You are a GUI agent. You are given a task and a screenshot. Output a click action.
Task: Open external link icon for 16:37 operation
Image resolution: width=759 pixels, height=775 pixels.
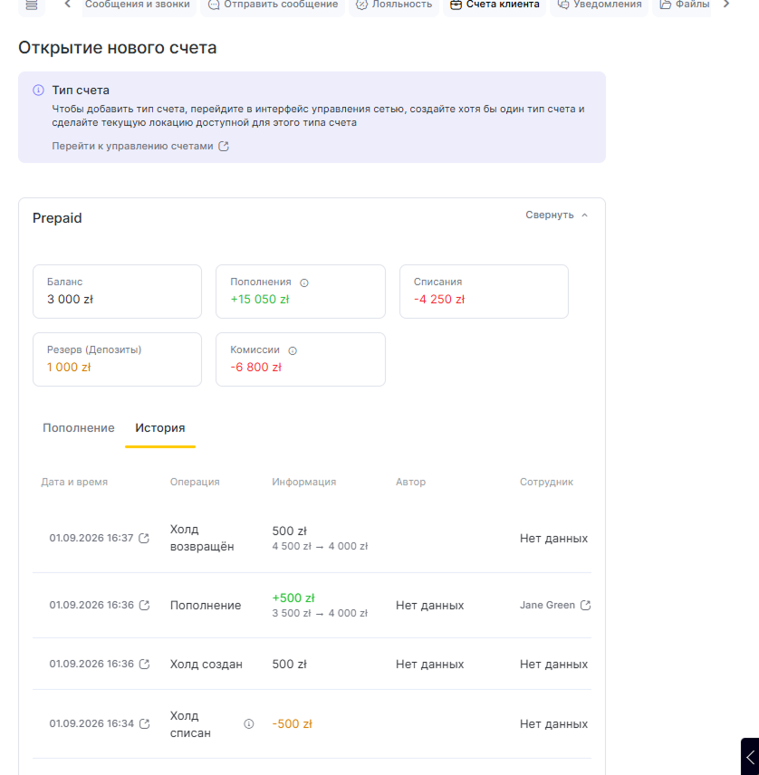[x=144, y=539]
